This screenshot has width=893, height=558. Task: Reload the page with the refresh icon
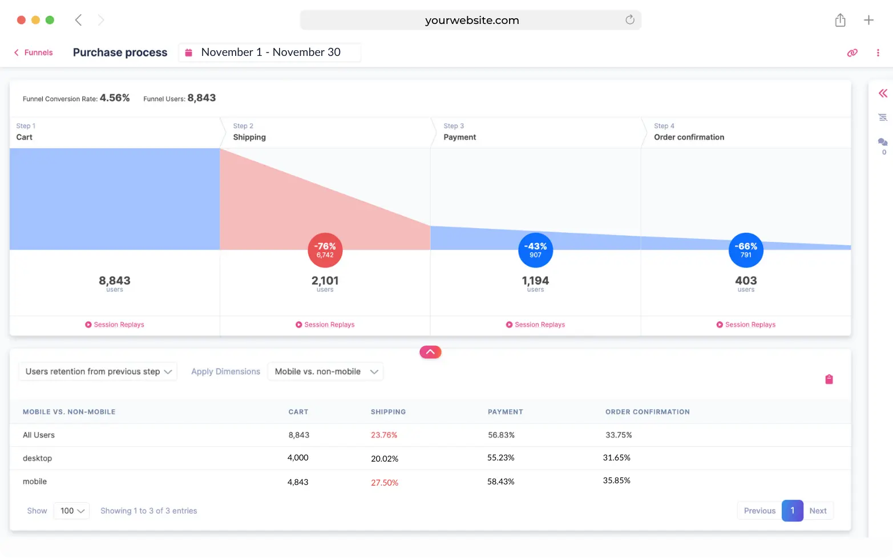click(x=630, y=20)
